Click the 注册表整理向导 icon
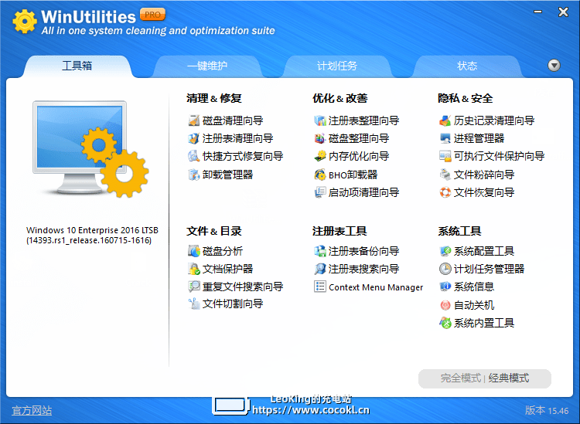This screenshot has height=424, width=580. point(320,120)
